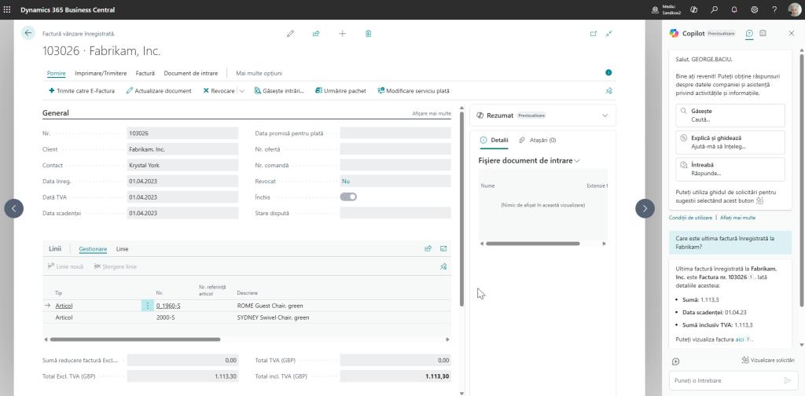Click SYDNEY Swivel Chair, green cell
The height and width of the screenshot is (396, 805).
pyautogui.click(x=273, y=317)
